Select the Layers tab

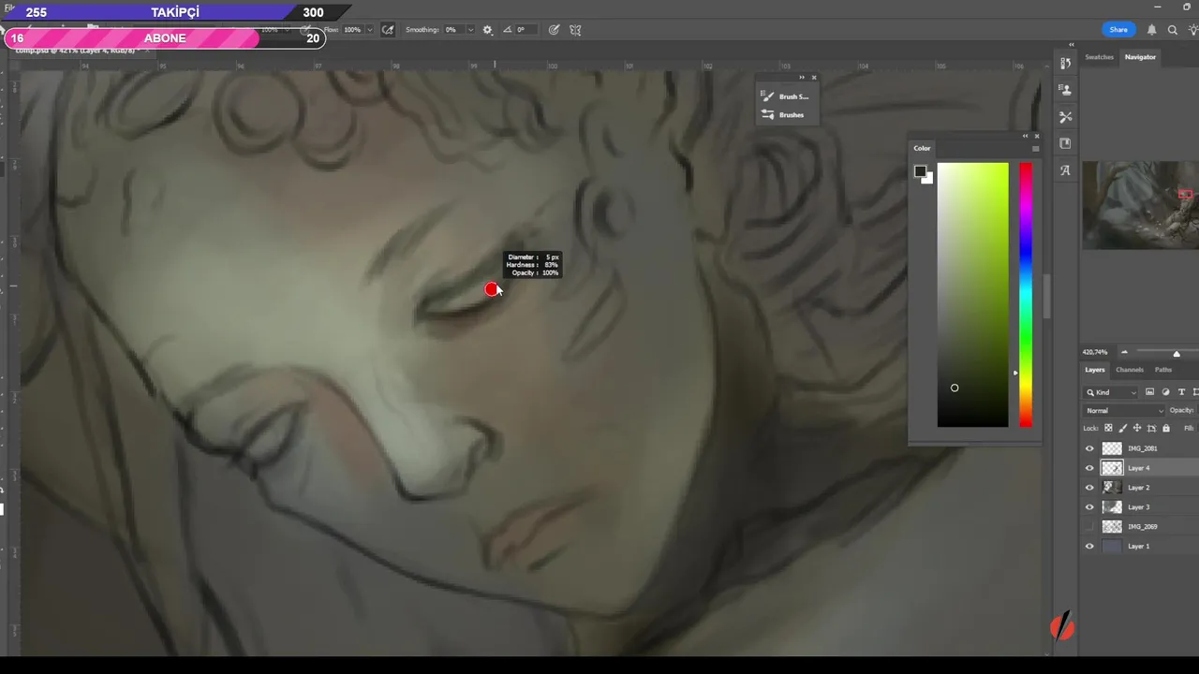point(1095,370)
